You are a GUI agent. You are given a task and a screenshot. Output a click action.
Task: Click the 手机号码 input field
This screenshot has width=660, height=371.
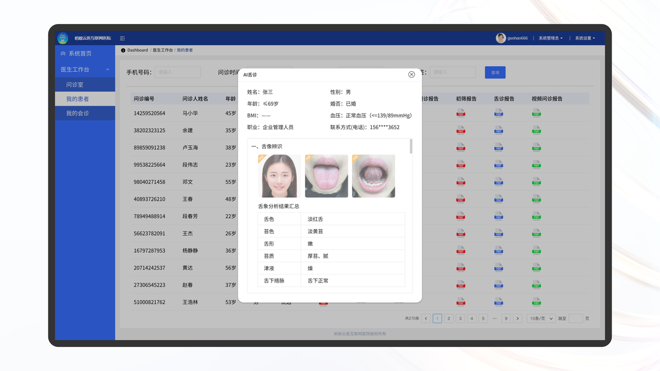tap(178, 72)
